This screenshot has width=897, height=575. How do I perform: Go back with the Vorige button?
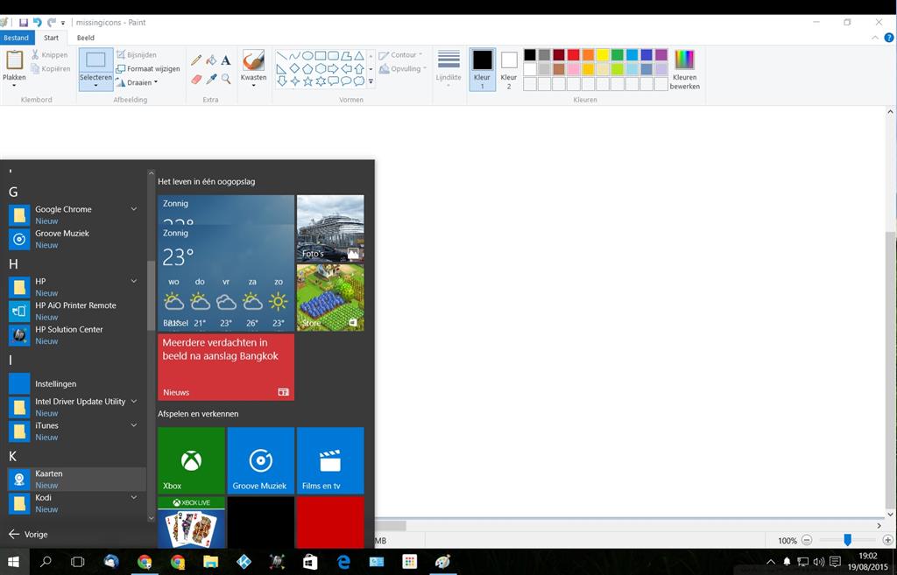pyautogui.click(x=29, y=535)
